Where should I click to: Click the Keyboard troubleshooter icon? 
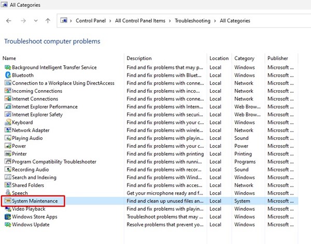coord(7,122)
